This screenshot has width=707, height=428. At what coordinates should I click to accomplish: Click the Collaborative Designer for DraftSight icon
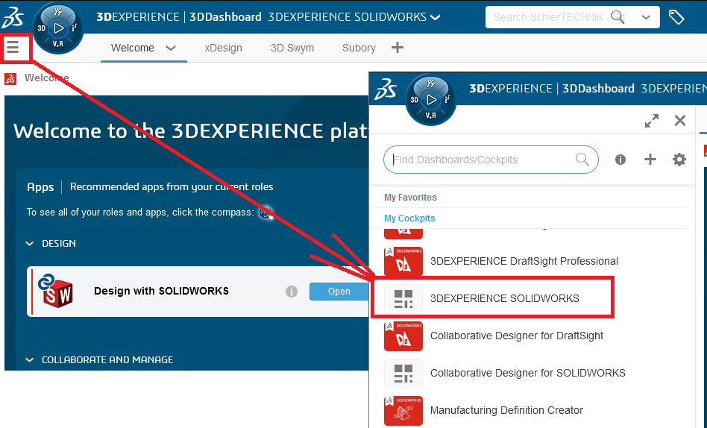pyautogui.click(x=403, y=336)
